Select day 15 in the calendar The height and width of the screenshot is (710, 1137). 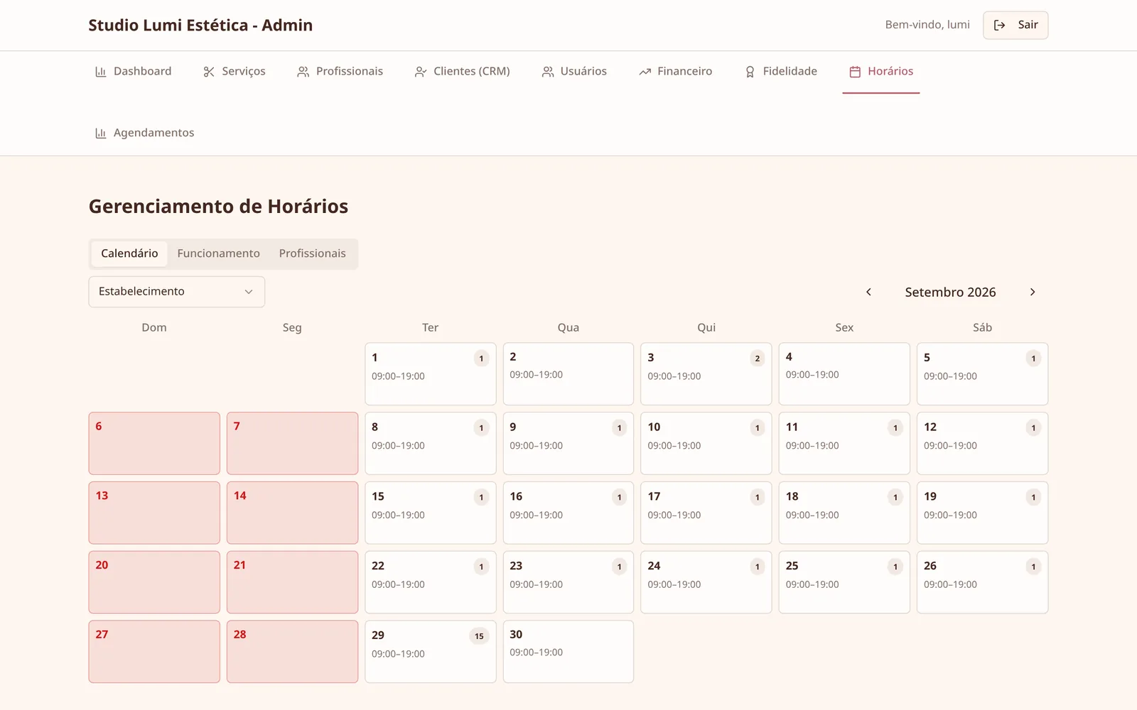[431, 513]
